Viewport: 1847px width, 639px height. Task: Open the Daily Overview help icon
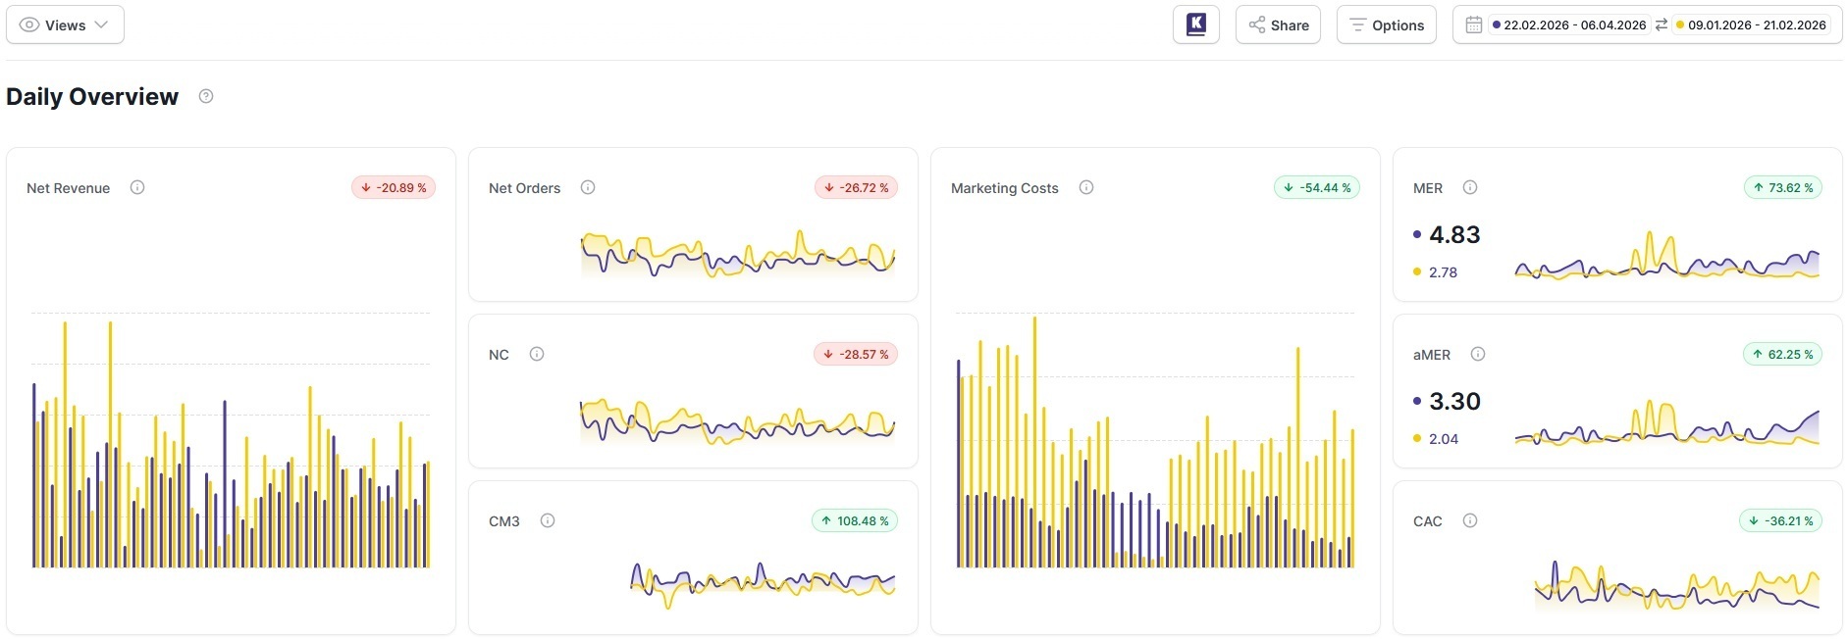(206, 96)
